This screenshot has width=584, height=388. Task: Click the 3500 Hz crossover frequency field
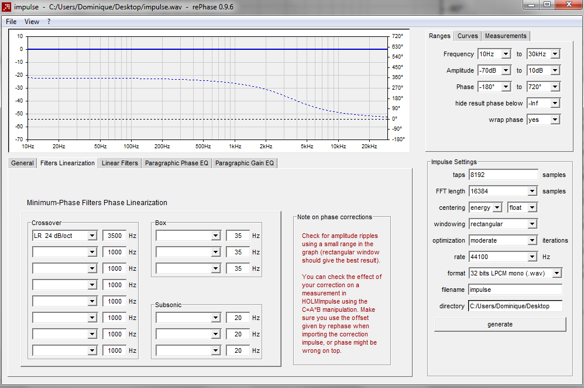pyautogui.click(x=115, y=236)
